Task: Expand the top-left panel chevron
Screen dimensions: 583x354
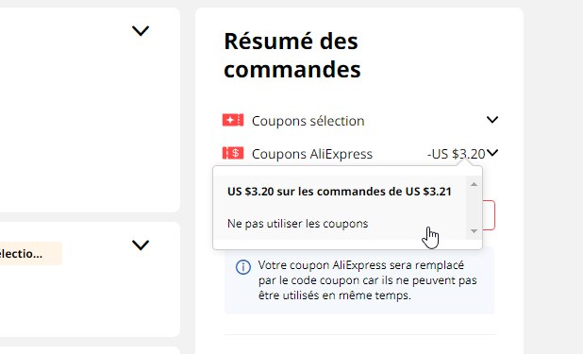Action: (141, 31)
